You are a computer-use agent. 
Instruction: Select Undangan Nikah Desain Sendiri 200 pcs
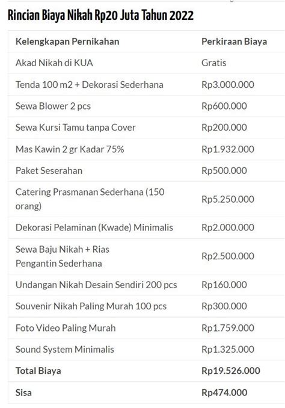coord(96,285)
